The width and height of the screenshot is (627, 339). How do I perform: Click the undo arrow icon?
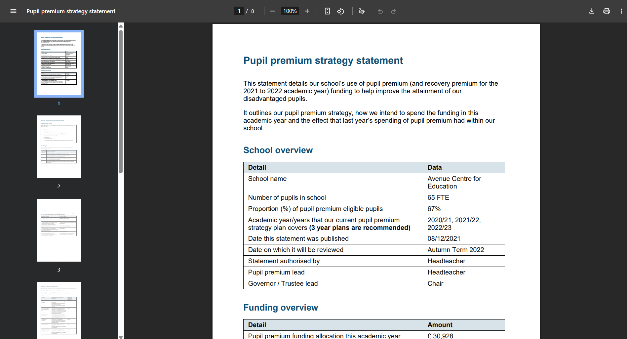point(380,11)
